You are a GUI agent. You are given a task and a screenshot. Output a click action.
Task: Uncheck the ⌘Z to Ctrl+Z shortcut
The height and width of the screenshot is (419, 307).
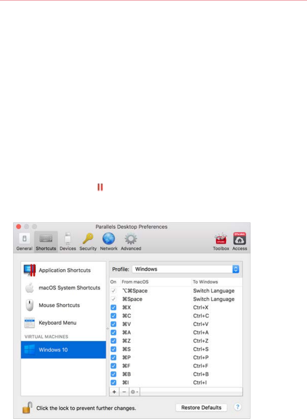tap(113, 341)
